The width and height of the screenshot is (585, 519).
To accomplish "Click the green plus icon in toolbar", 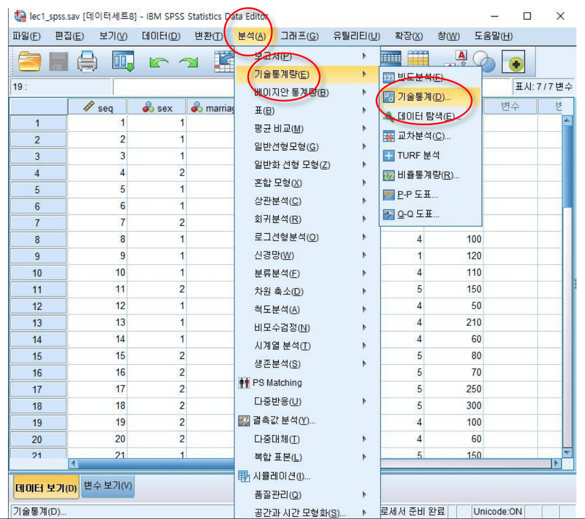I will point(513,61).
